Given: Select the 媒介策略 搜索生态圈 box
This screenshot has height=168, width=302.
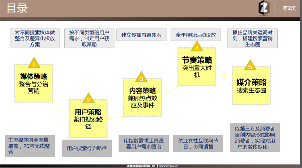Looking at the screenshot, I should [x=251, y=86].
